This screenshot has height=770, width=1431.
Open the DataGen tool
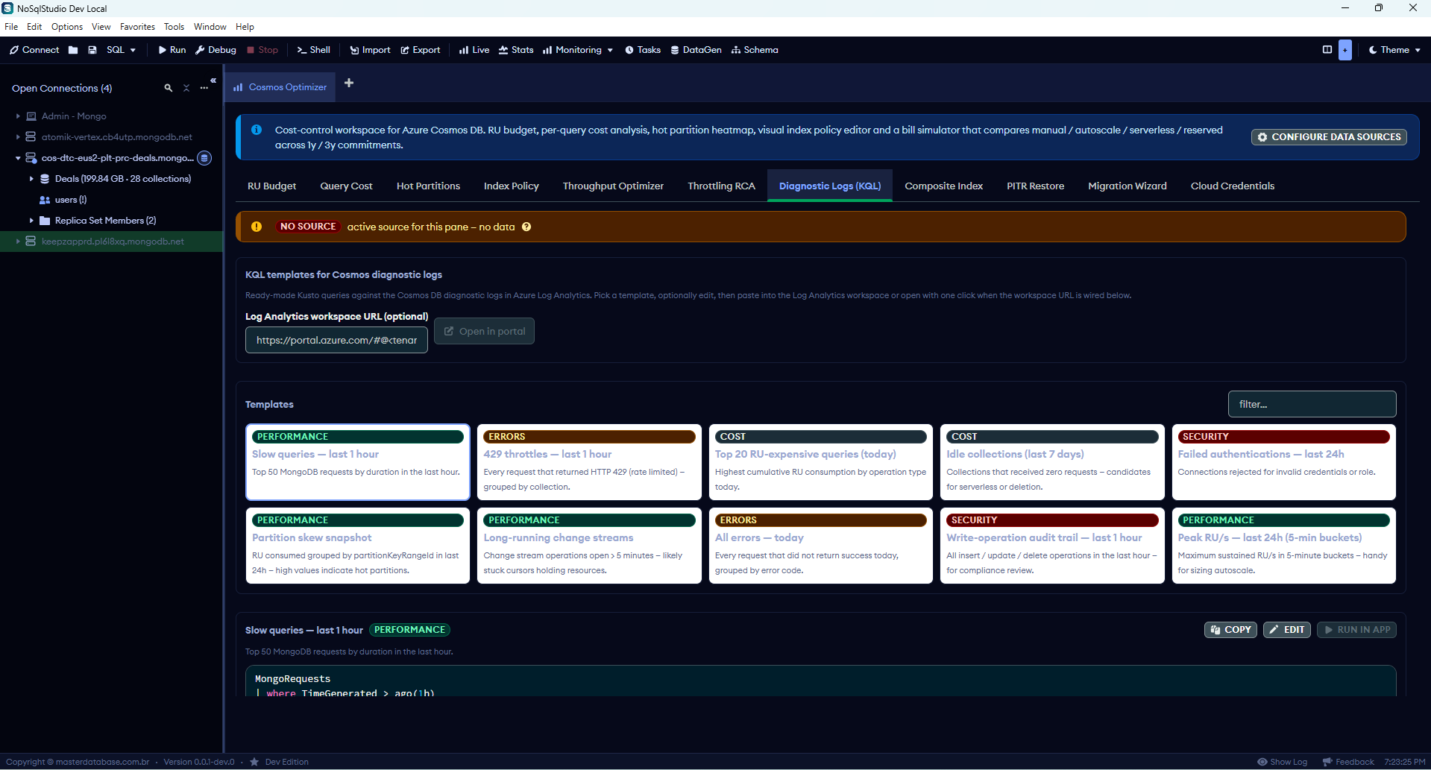click(x=696, y=50)
